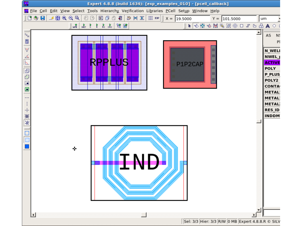Toggle the outline-only display mode
The width and height of the screenshot is (302, 226).
pos(27,133)
